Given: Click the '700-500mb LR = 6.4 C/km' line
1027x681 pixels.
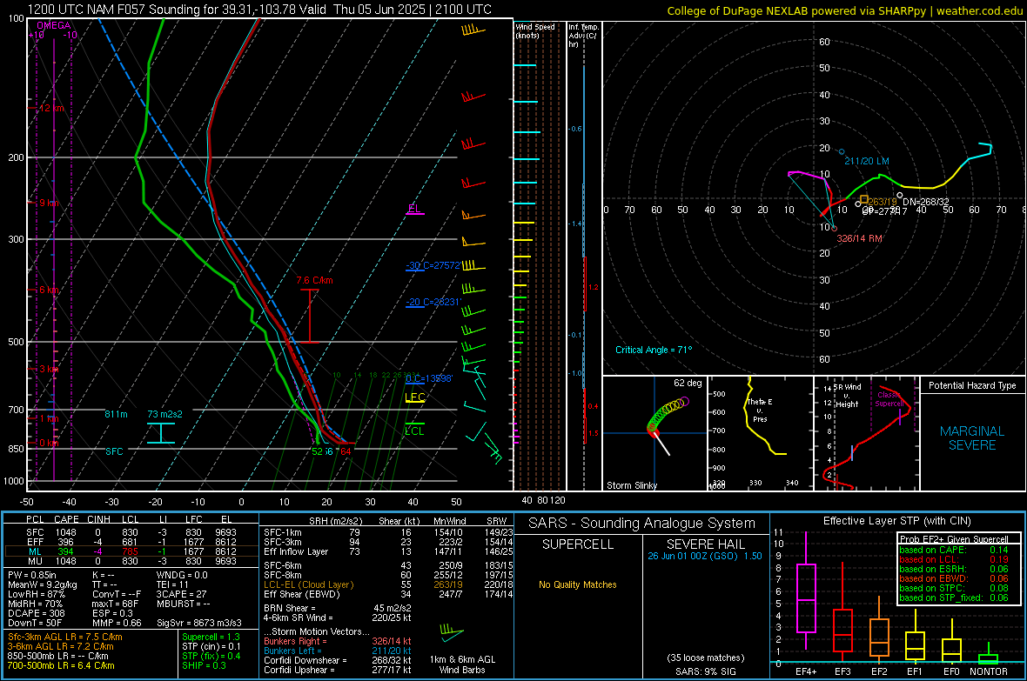Looking at the screenshot, I should point(61,665).
